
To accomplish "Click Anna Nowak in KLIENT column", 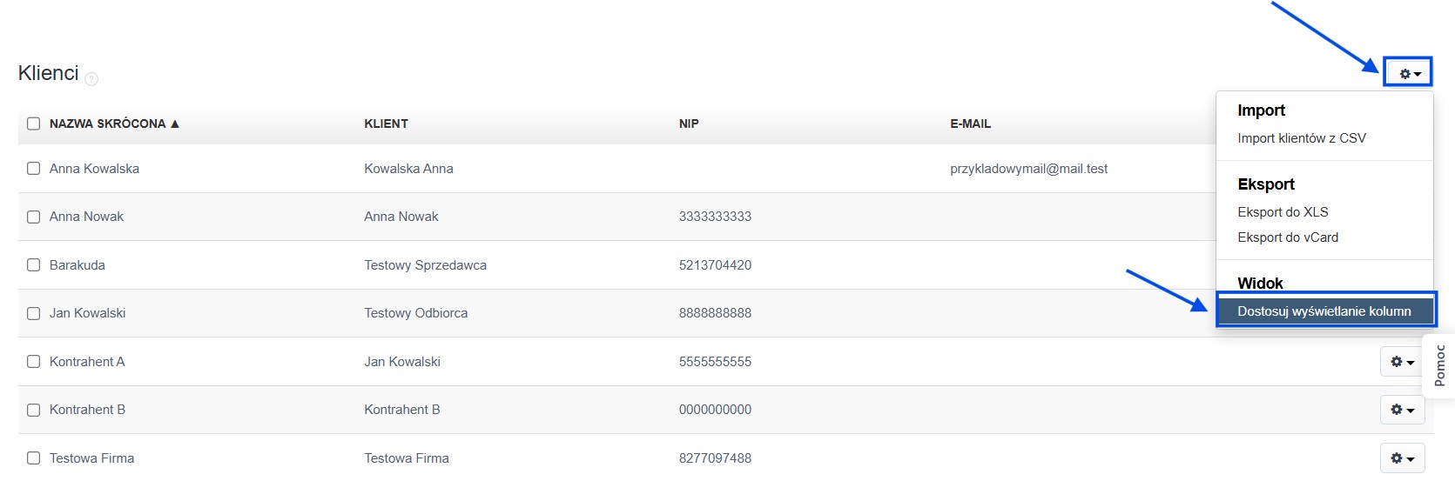I will (401, 217).
